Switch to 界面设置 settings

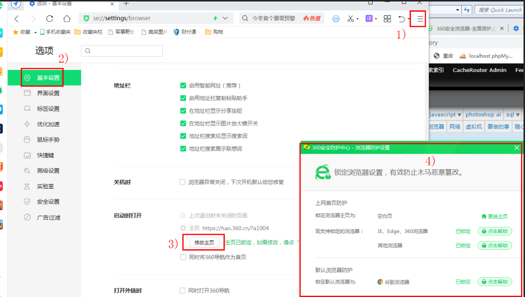tap(44, 93)
